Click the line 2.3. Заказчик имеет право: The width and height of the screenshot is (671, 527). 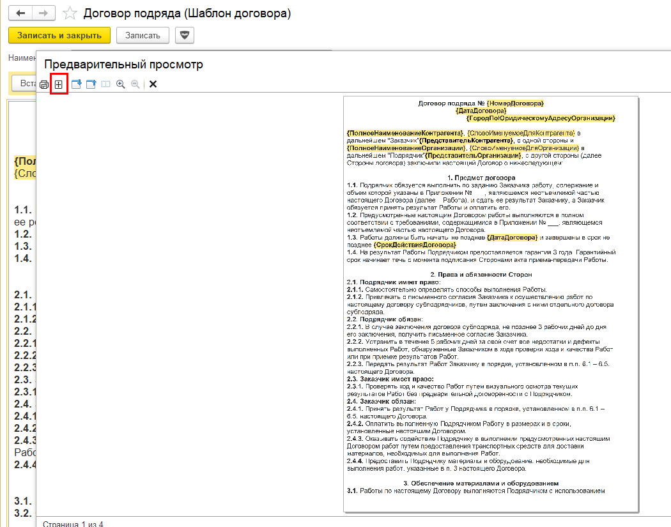[390, 379]
